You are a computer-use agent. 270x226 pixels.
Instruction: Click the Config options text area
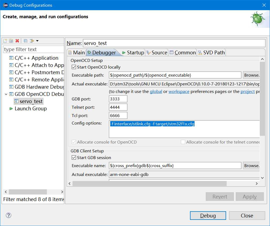click(184, 129)
